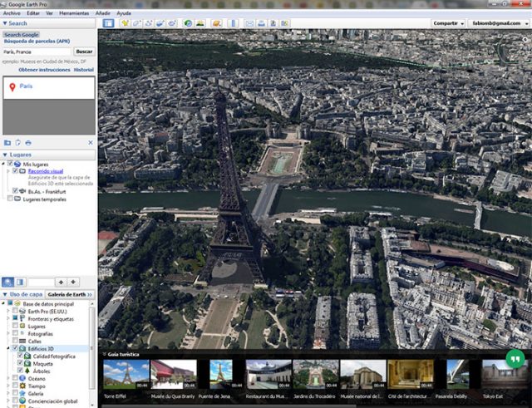
Task: Select the Search Google tab
Action: coord(22,35)
